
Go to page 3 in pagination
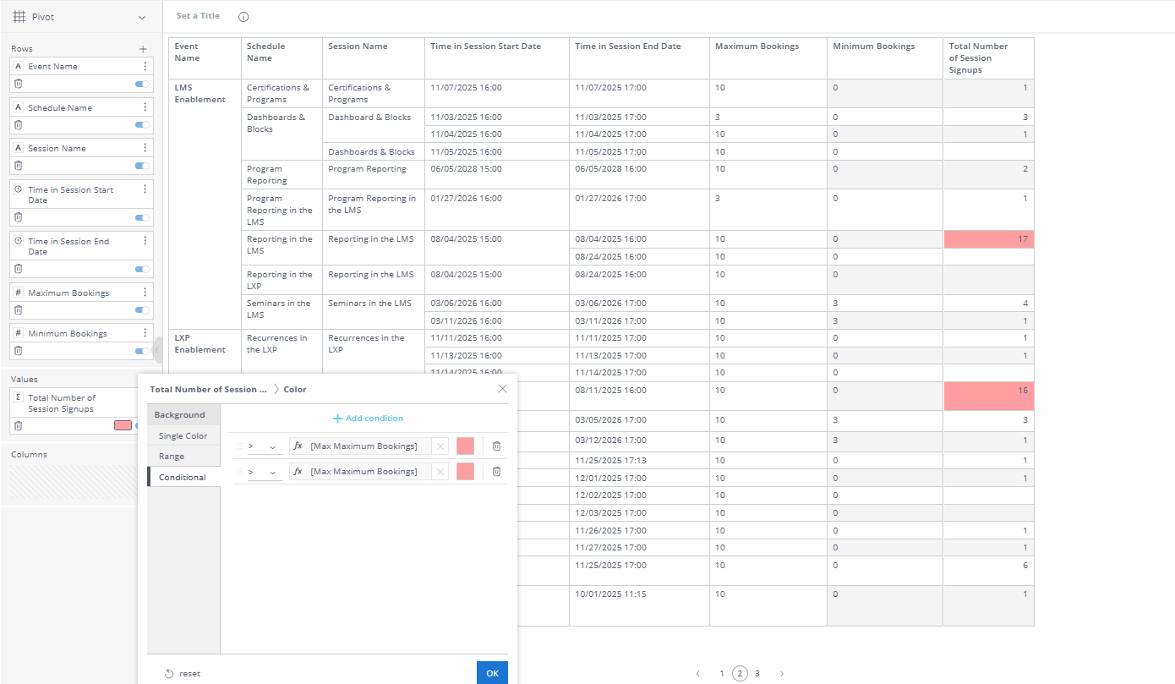[757, 673]
